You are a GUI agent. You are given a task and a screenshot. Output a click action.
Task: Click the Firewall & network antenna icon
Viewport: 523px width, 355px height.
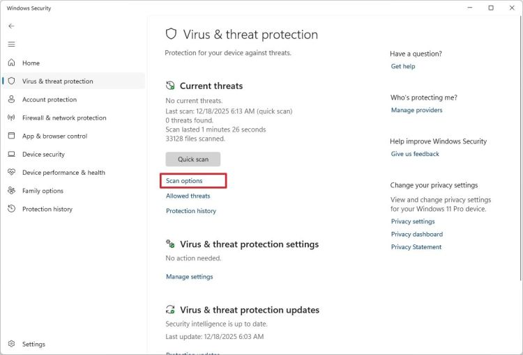(x=11, y=118)
